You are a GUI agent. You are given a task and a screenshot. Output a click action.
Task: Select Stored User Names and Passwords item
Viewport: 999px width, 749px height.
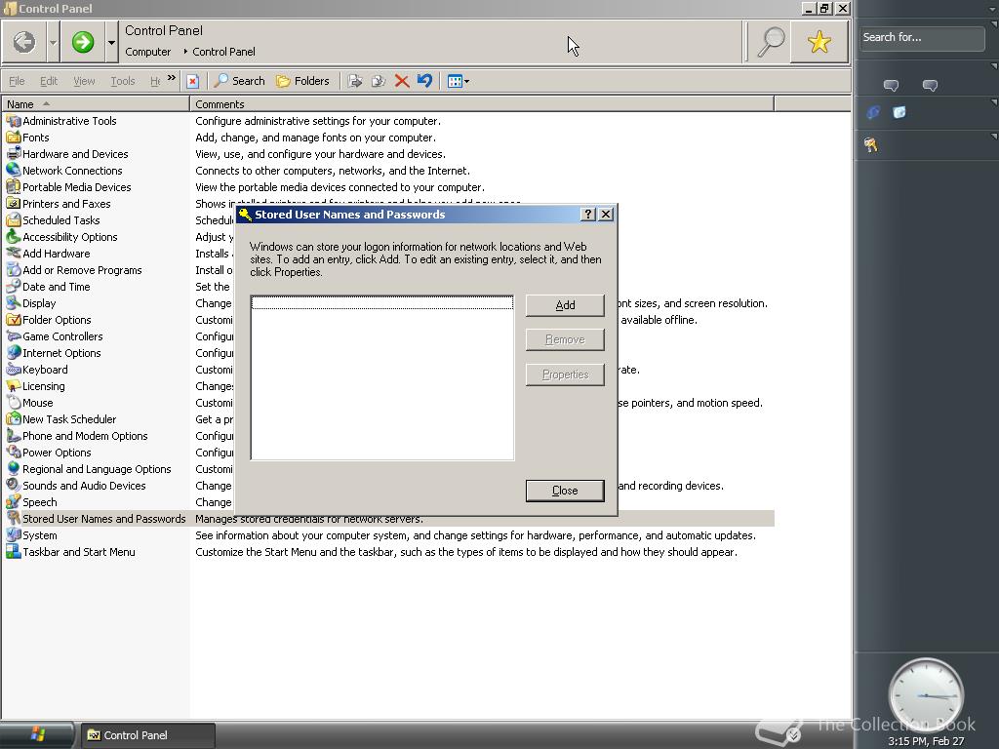click(x=103, y=519)
